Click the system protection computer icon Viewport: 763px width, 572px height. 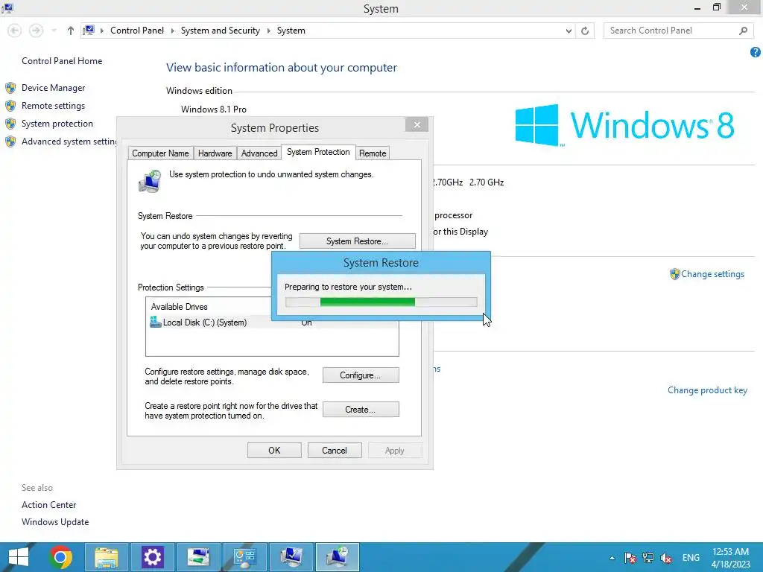click(150, 182)
